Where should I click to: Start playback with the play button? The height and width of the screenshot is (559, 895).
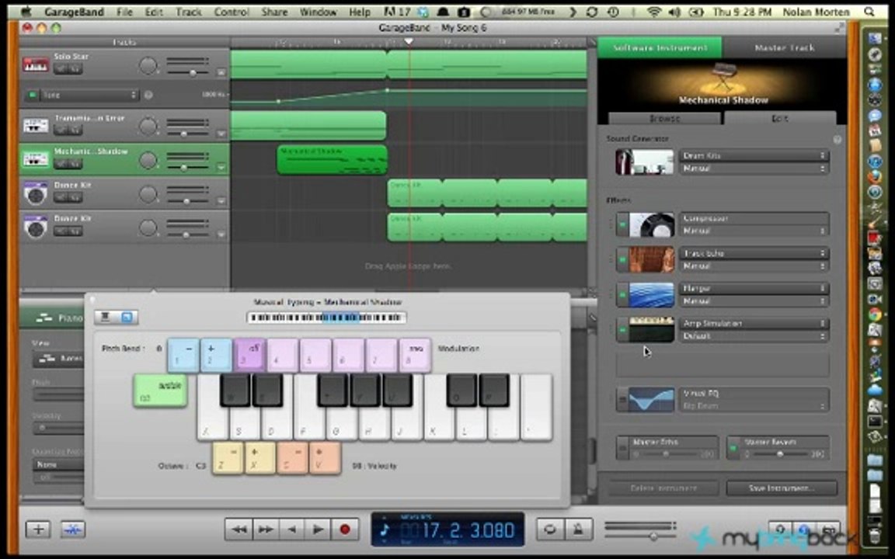[x=318, y=529]
